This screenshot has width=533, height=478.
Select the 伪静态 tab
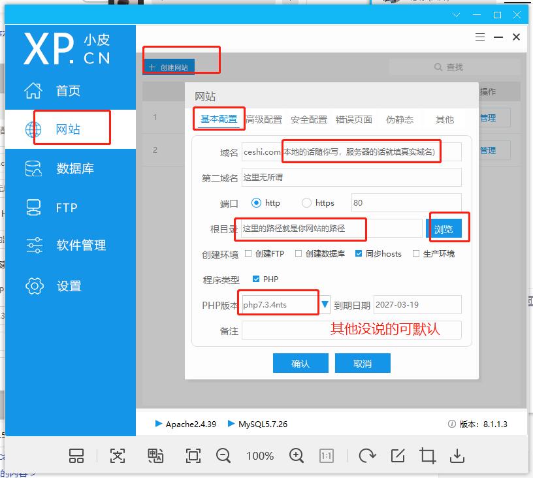point(400,119)
